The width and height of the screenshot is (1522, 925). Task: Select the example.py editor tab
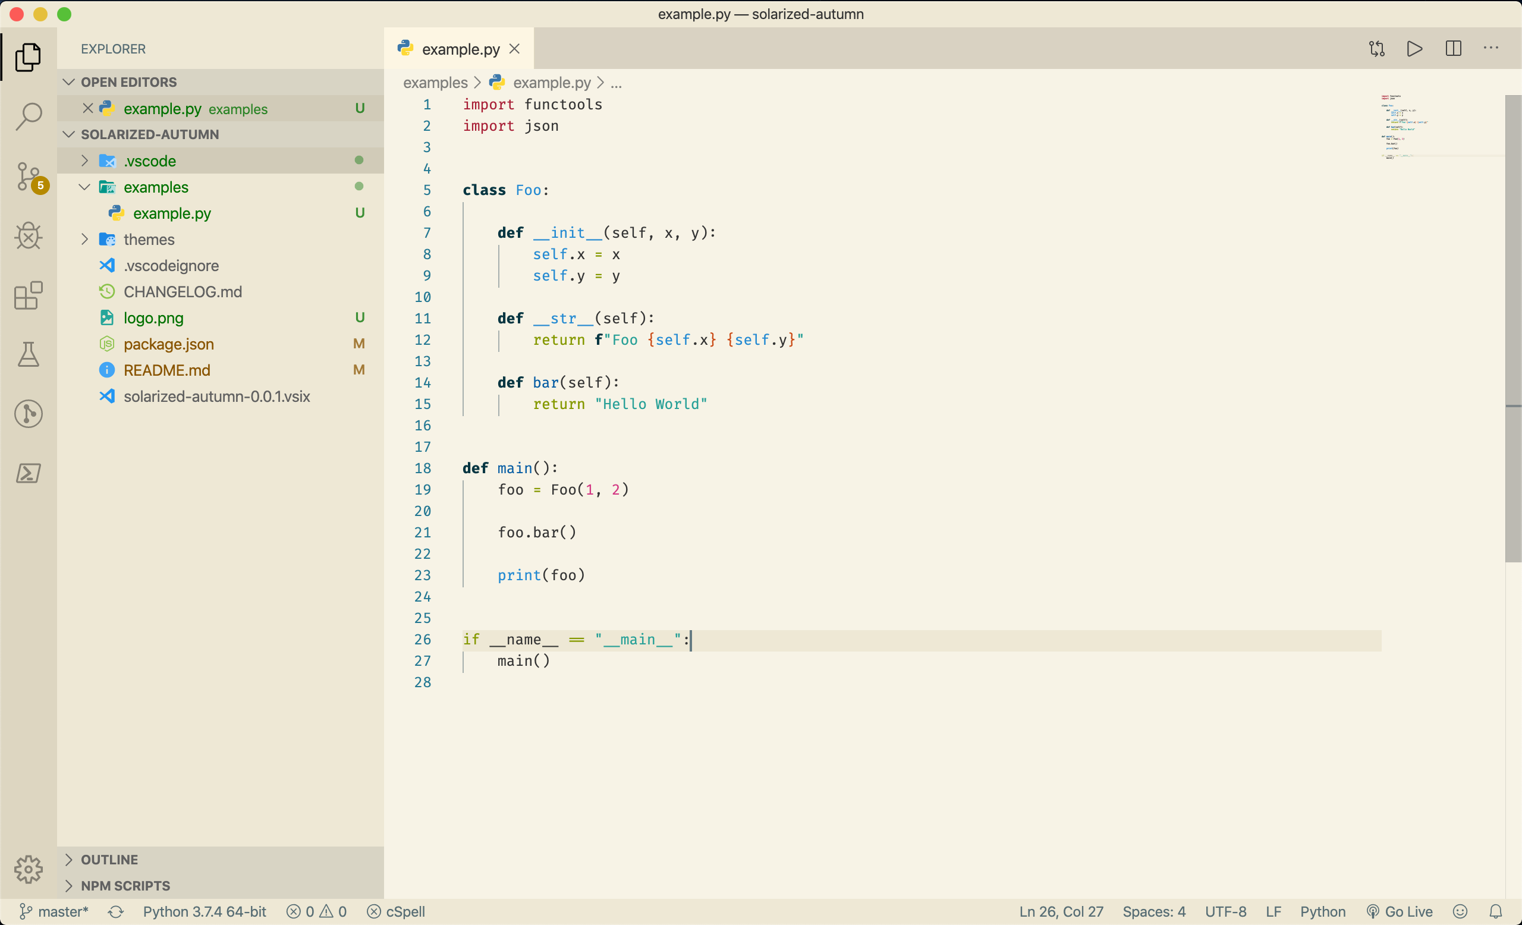click(460, 49)
